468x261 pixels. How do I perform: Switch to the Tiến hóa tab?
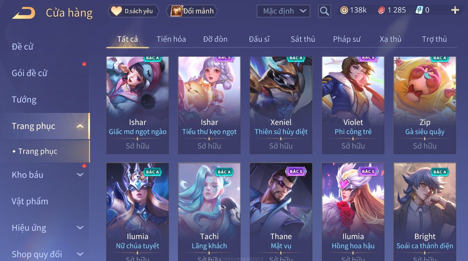click(171, 39)
